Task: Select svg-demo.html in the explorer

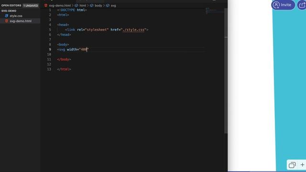Action: (x=21, y=21)
